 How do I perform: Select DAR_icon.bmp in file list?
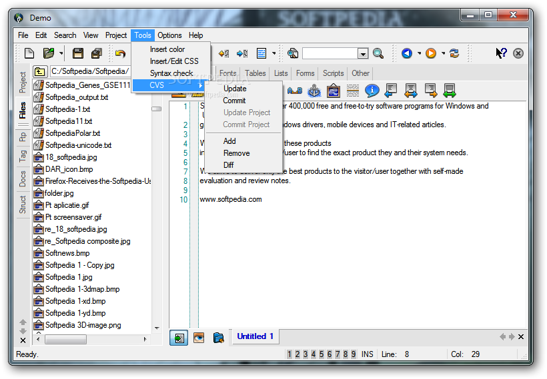pos(69,169)
